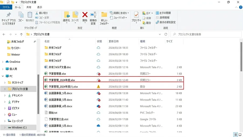Collapse the PC tree node

3,76
